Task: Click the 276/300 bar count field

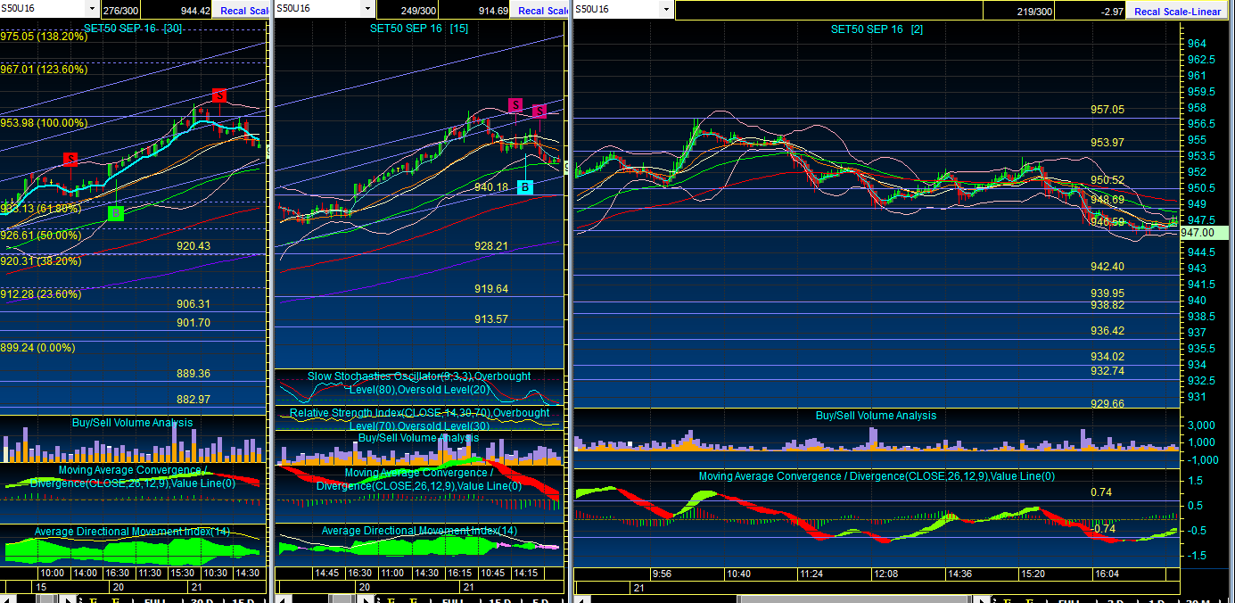Action: (120, 11)
